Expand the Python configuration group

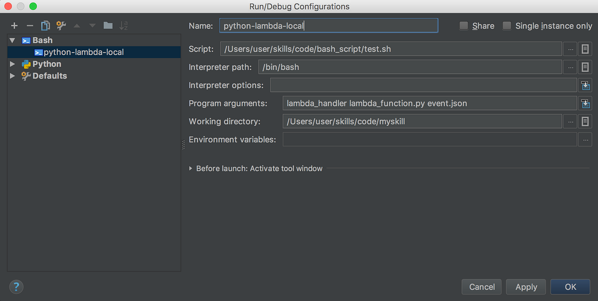tap(13, 64)
